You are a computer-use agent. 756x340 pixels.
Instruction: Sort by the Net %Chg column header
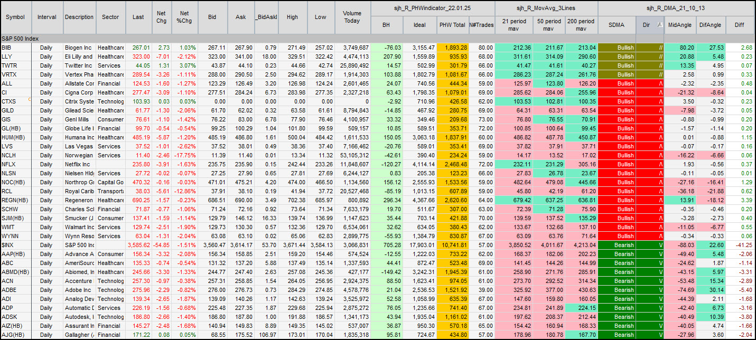pyautogui.click(x=184, y=17)
